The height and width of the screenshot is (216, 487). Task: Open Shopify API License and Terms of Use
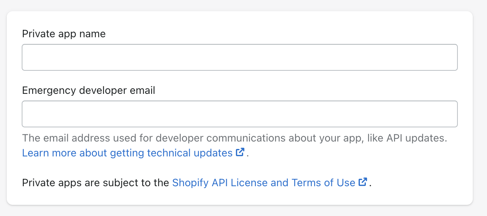[264, 182]
